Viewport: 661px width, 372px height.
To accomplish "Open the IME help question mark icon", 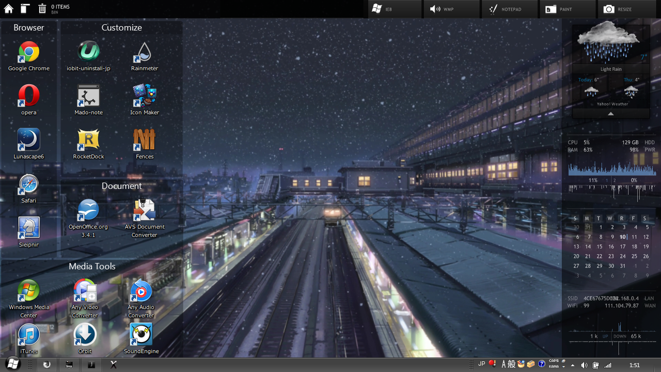I will (541, 364).
